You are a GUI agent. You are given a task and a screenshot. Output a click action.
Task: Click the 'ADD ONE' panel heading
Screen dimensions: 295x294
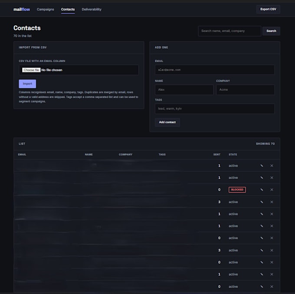(161, 47)
